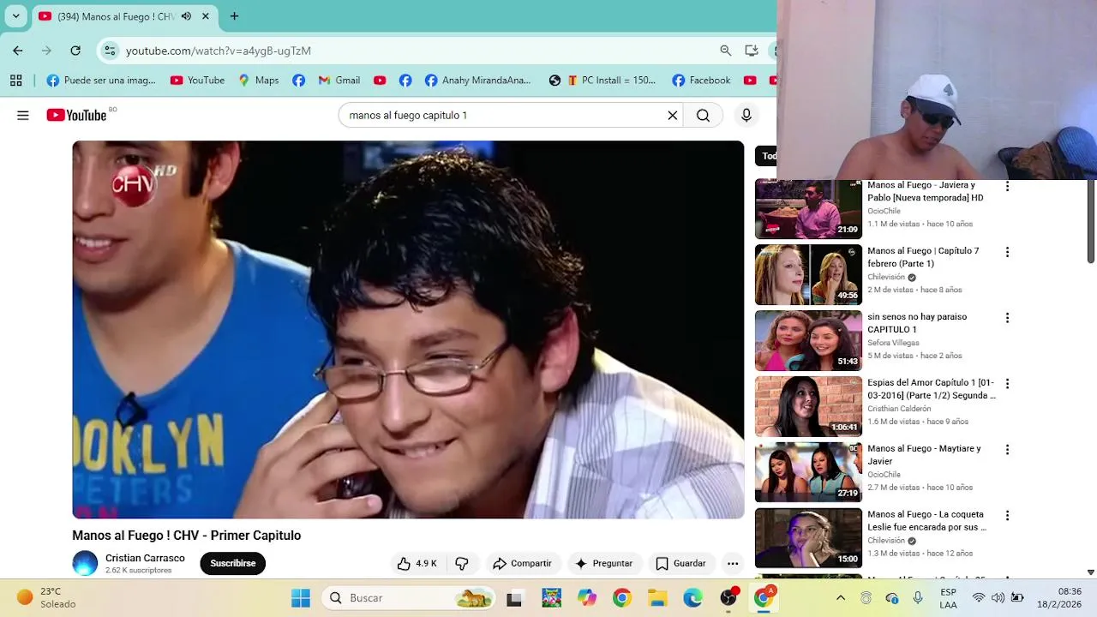Open the Anahy MirandaAna bookmark

[477, 81]
